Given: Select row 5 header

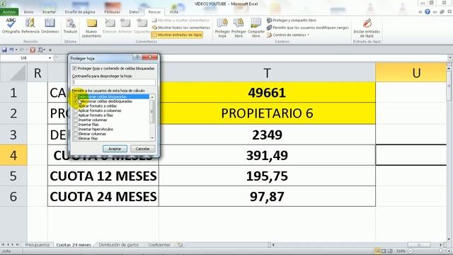Looking at the screenshot, I should point(13,176).
